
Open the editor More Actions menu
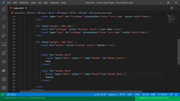pos(176,8)
